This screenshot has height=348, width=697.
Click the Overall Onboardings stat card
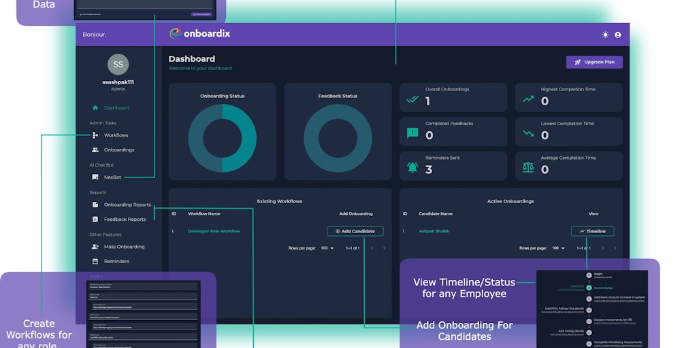pyautogui.click(x=453, y=97)
